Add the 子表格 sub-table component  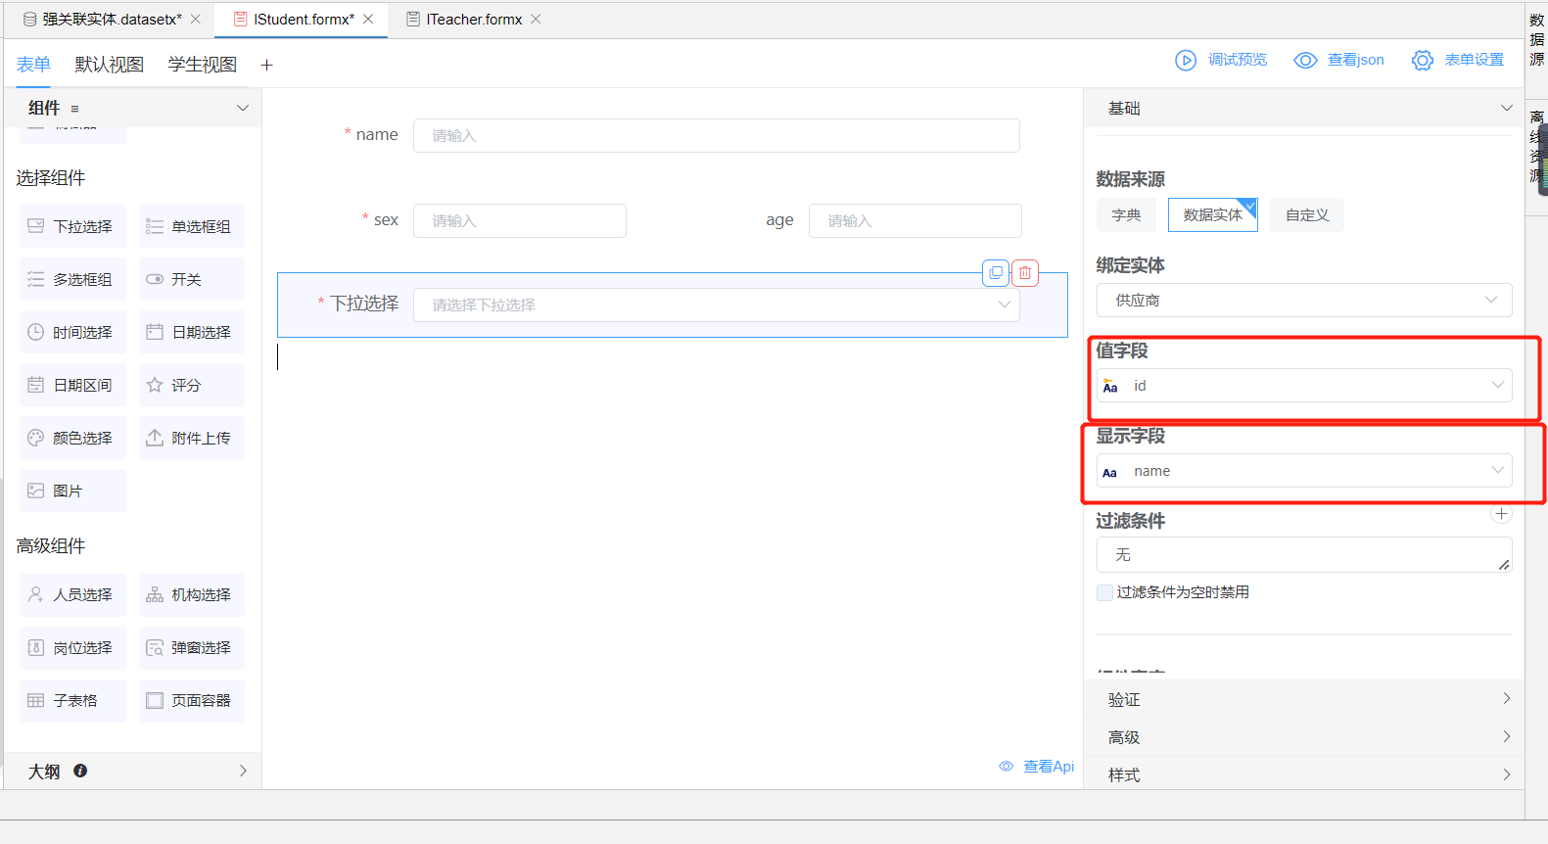pyautogui.click(x=72, y=700)
